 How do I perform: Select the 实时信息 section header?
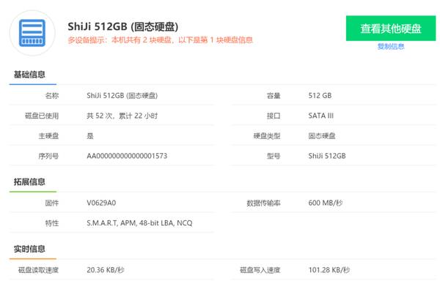pyautogui.click(x=29, y=249)
